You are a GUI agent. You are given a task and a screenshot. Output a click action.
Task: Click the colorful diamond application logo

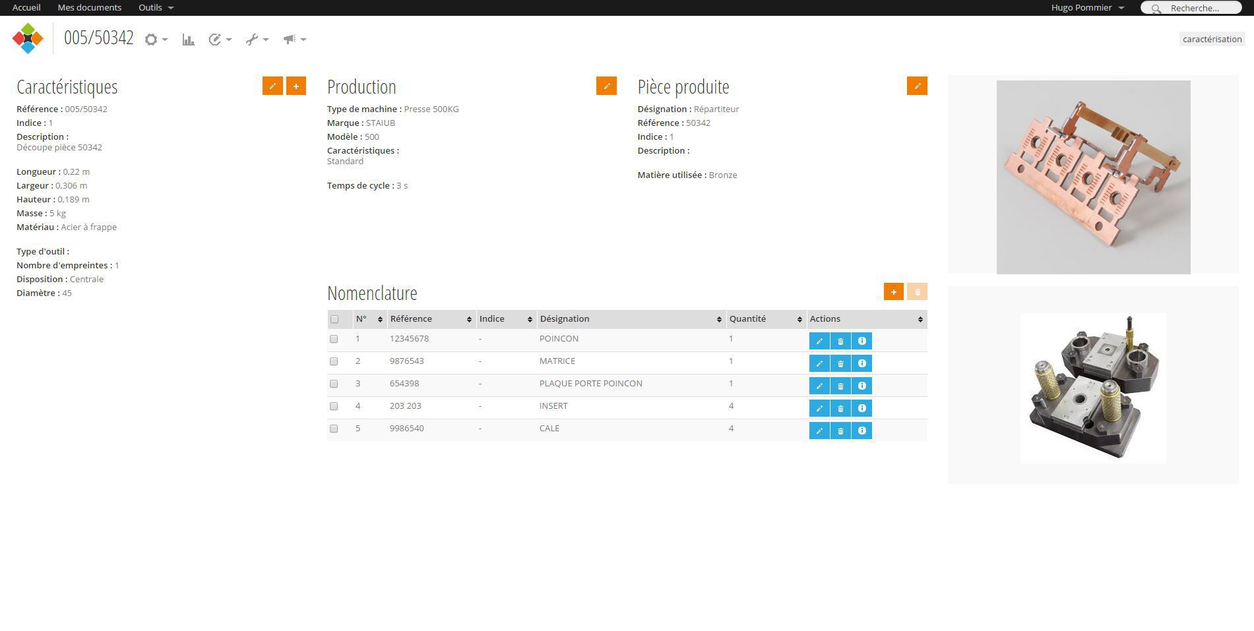point(28,38)
